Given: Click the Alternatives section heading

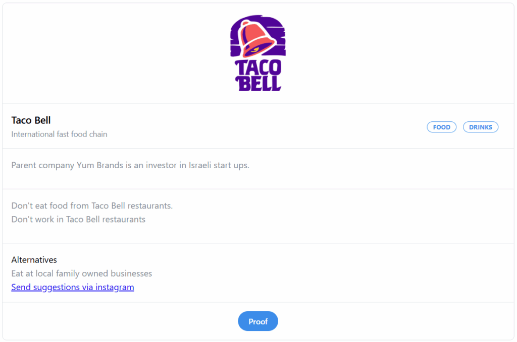Looking at the screenshot, I should 34,260.
